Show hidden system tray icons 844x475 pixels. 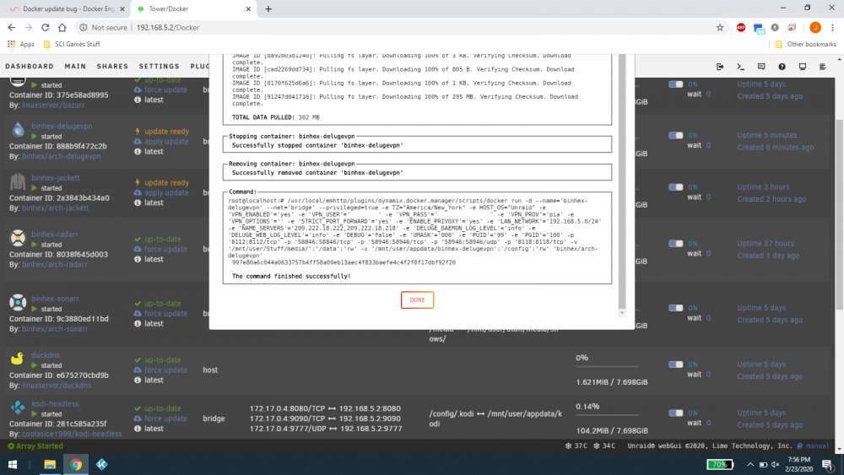pos(750,464)
